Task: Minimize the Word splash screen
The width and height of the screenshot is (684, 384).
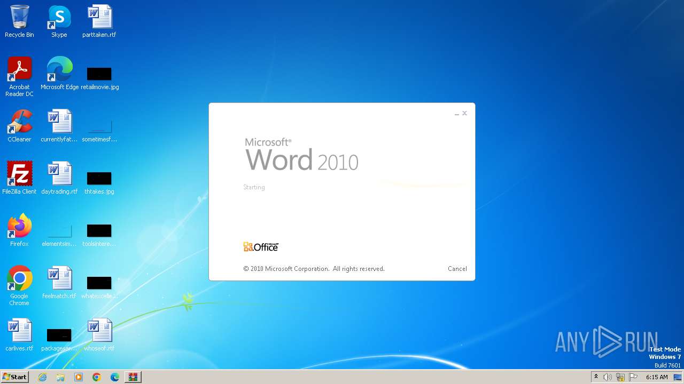Action: pos(457,114)
